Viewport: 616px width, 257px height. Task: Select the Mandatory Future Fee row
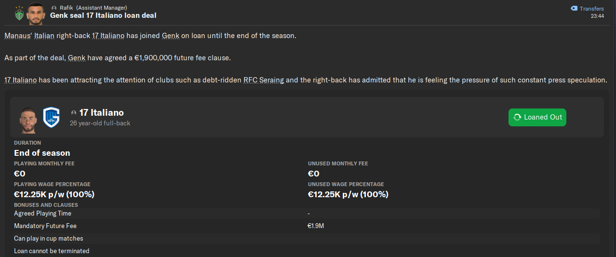[x=307, y=226]
